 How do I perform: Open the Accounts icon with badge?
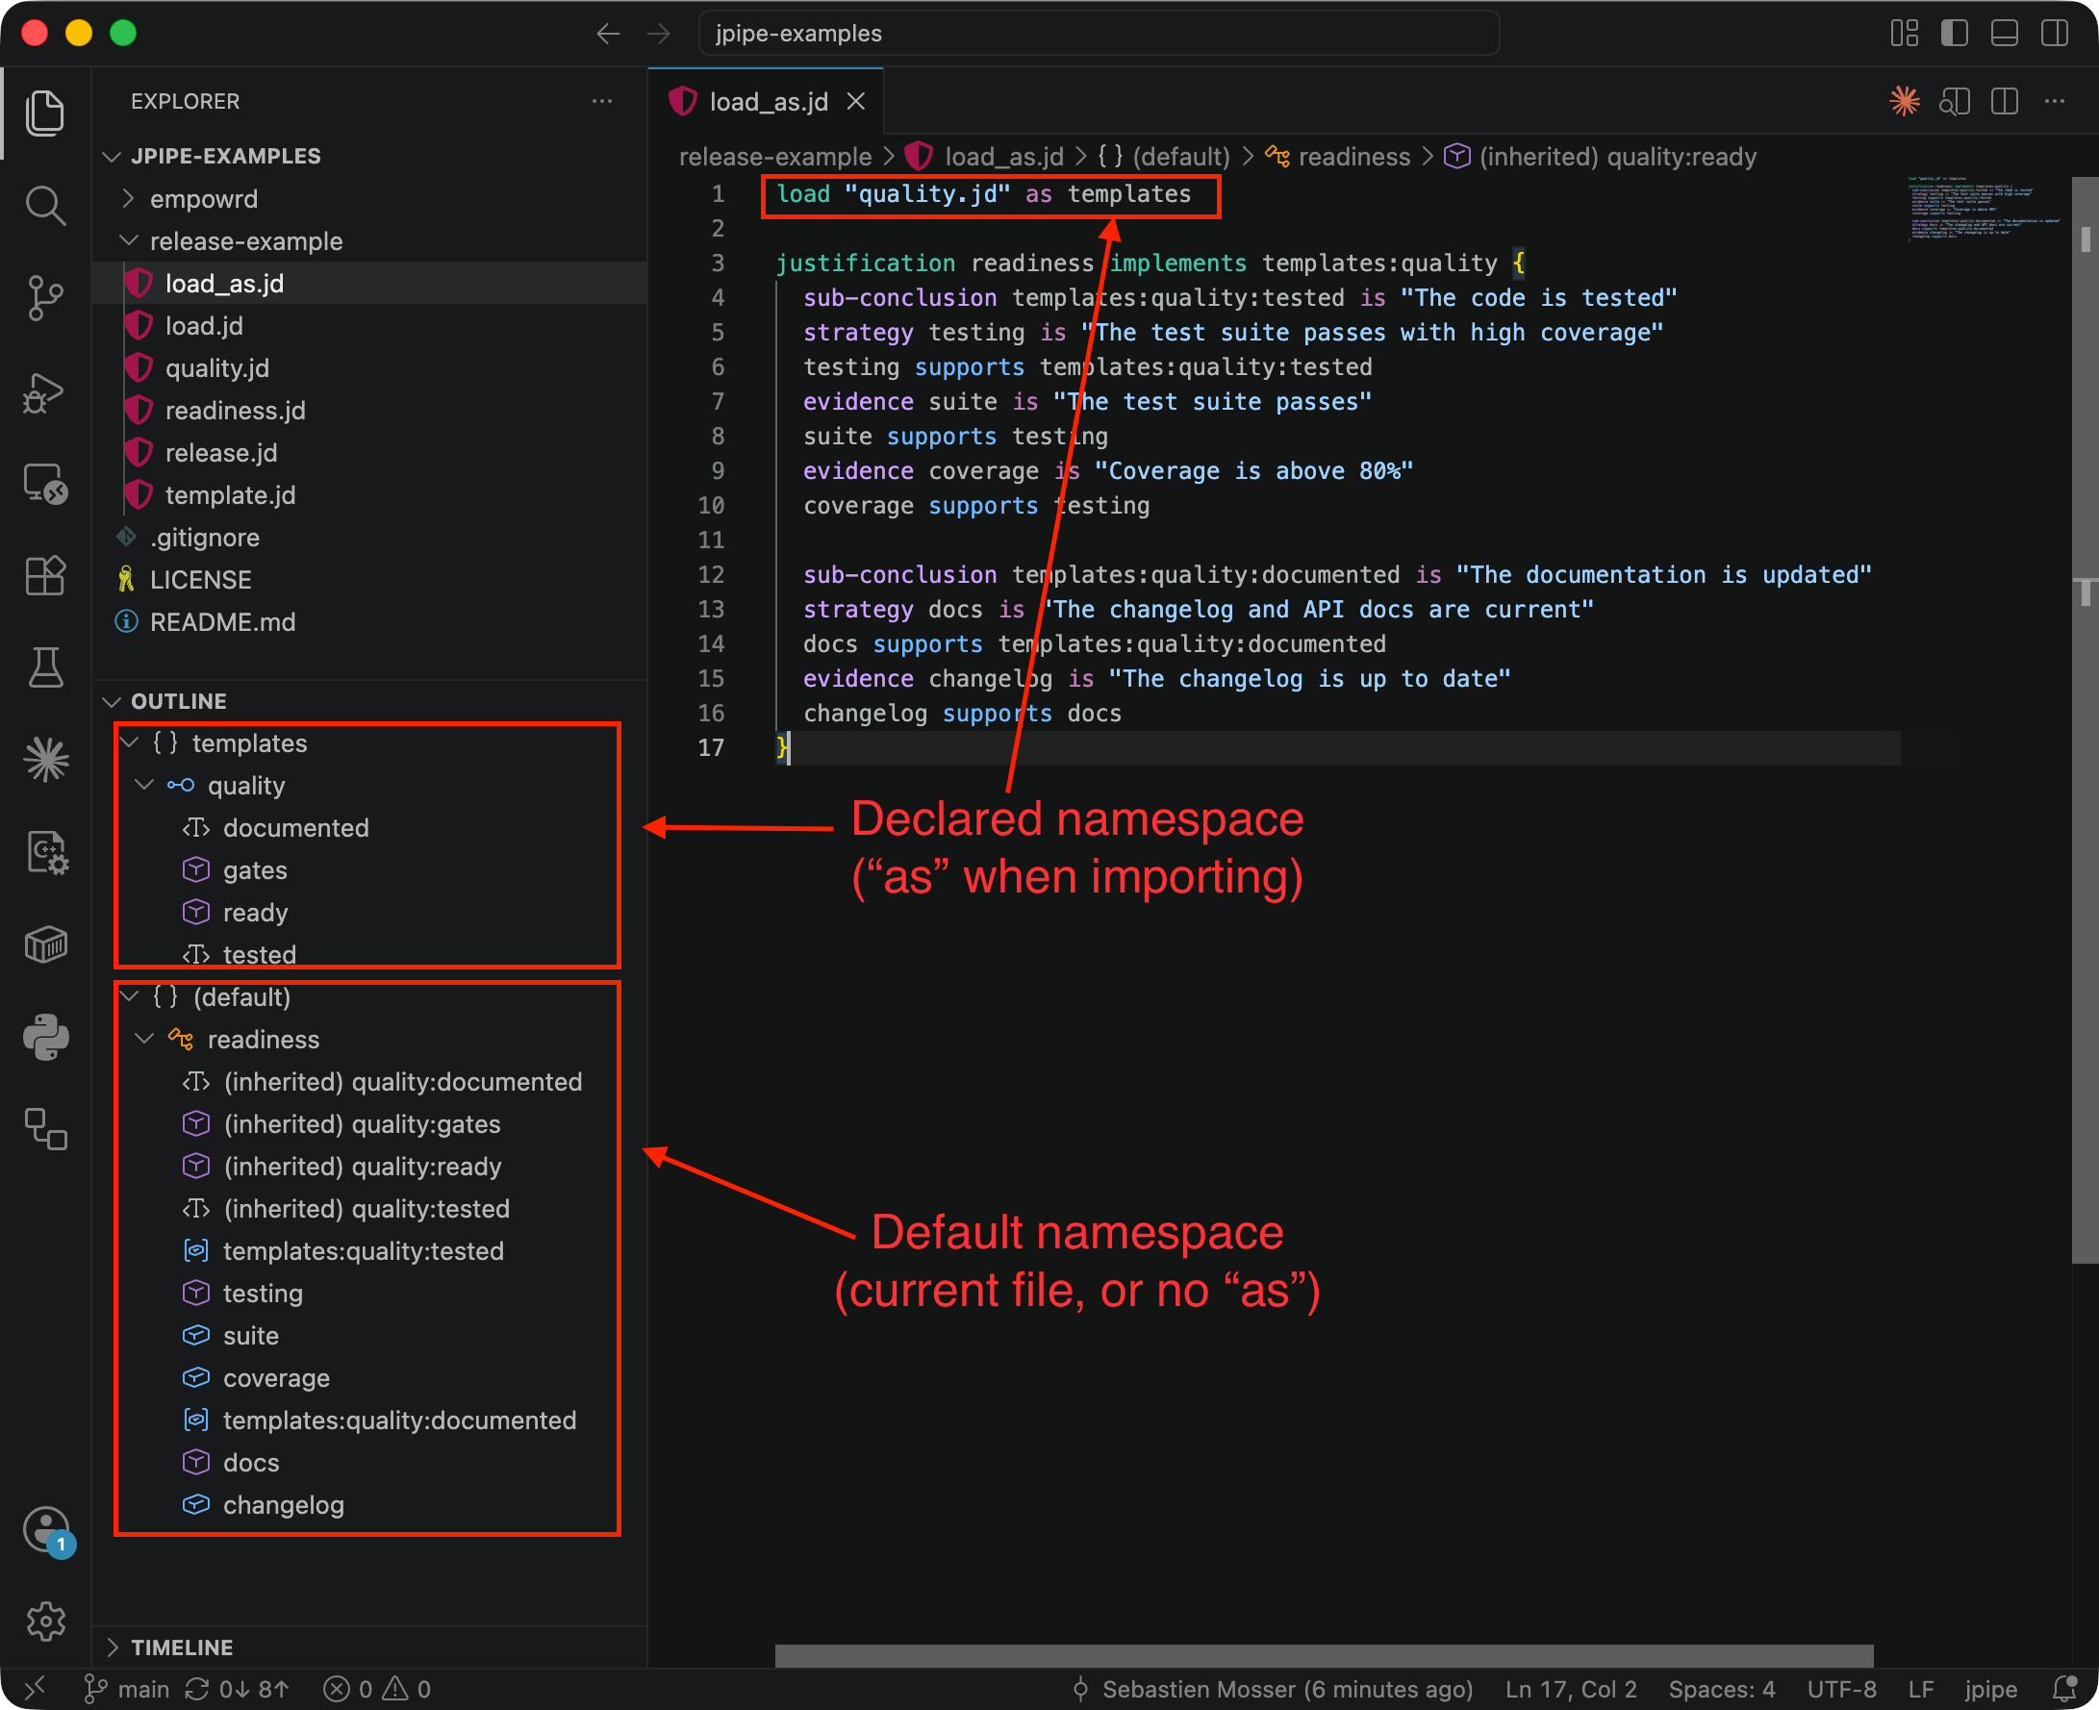pos(47,1531)
